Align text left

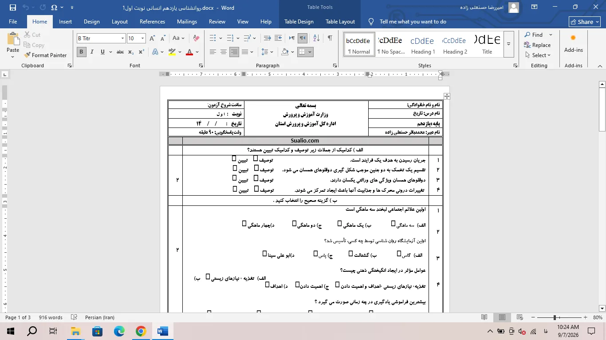pos(212,52)
